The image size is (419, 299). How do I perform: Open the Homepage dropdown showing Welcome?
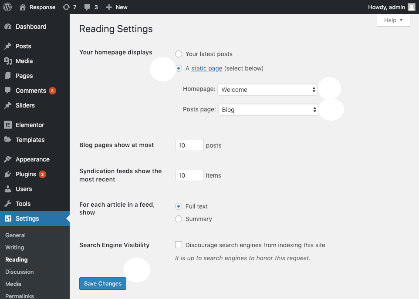click(x=267, y=90)
